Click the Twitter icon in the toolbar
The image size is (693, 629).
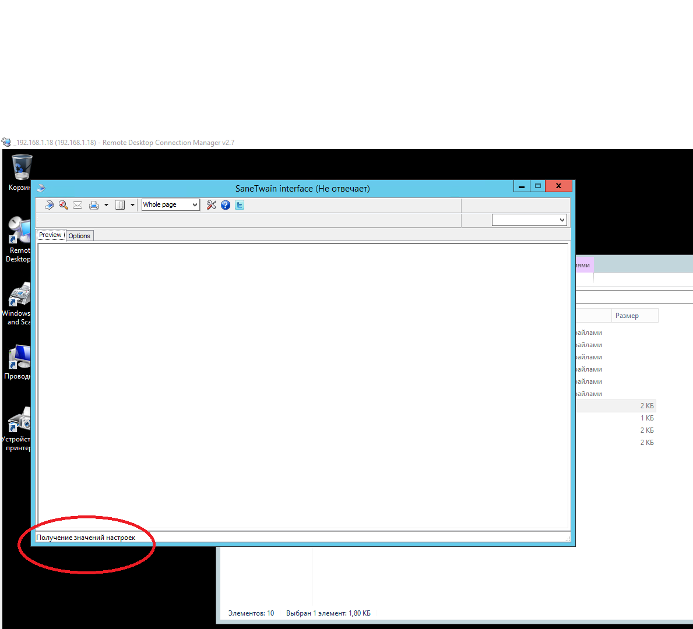[x=240, y=205]
